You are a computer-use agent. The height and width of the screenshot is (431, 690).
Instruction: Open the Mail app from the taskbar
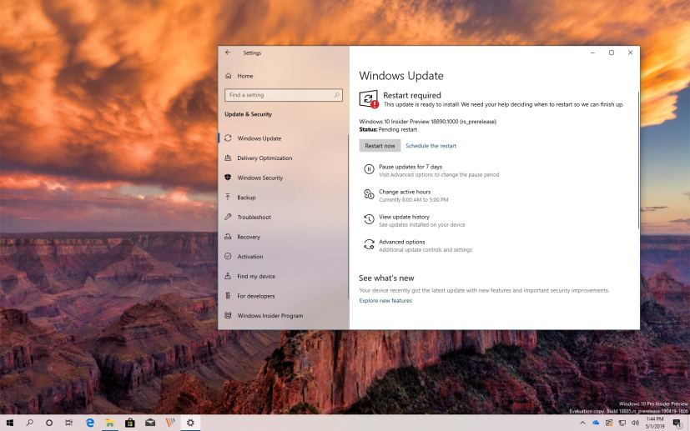(x=150, y=423)
